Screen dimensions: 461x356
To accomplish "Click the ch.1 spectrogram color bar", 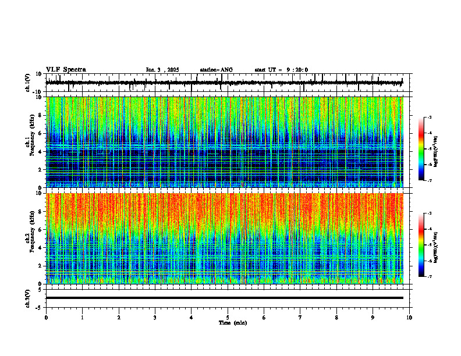I will pyautogui.click(x=421, y=148).
